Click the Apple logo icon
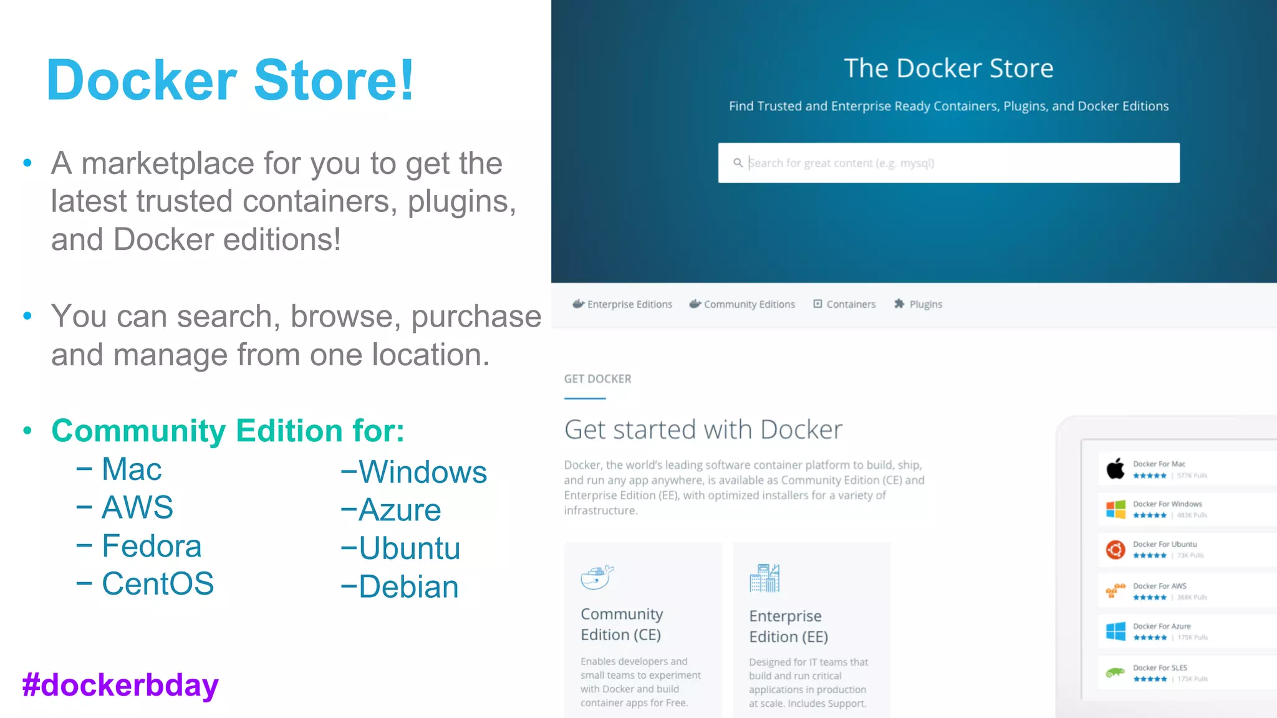The image size is (1277, 718). click(1116, 468)
